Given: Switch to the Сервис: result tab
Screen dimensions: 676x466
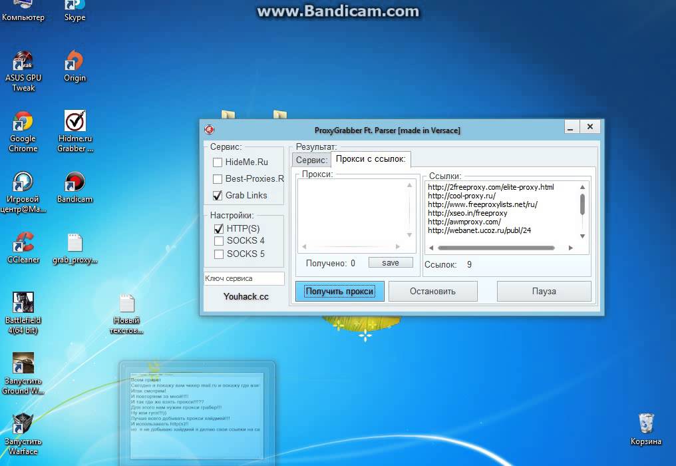Looking at the screenshot, I should [311, 160].
